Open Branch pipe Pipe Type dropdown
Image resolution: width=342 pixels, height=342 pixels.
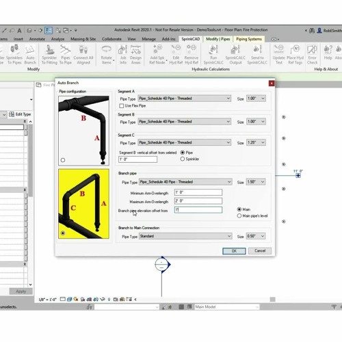(x=185, y=182)
